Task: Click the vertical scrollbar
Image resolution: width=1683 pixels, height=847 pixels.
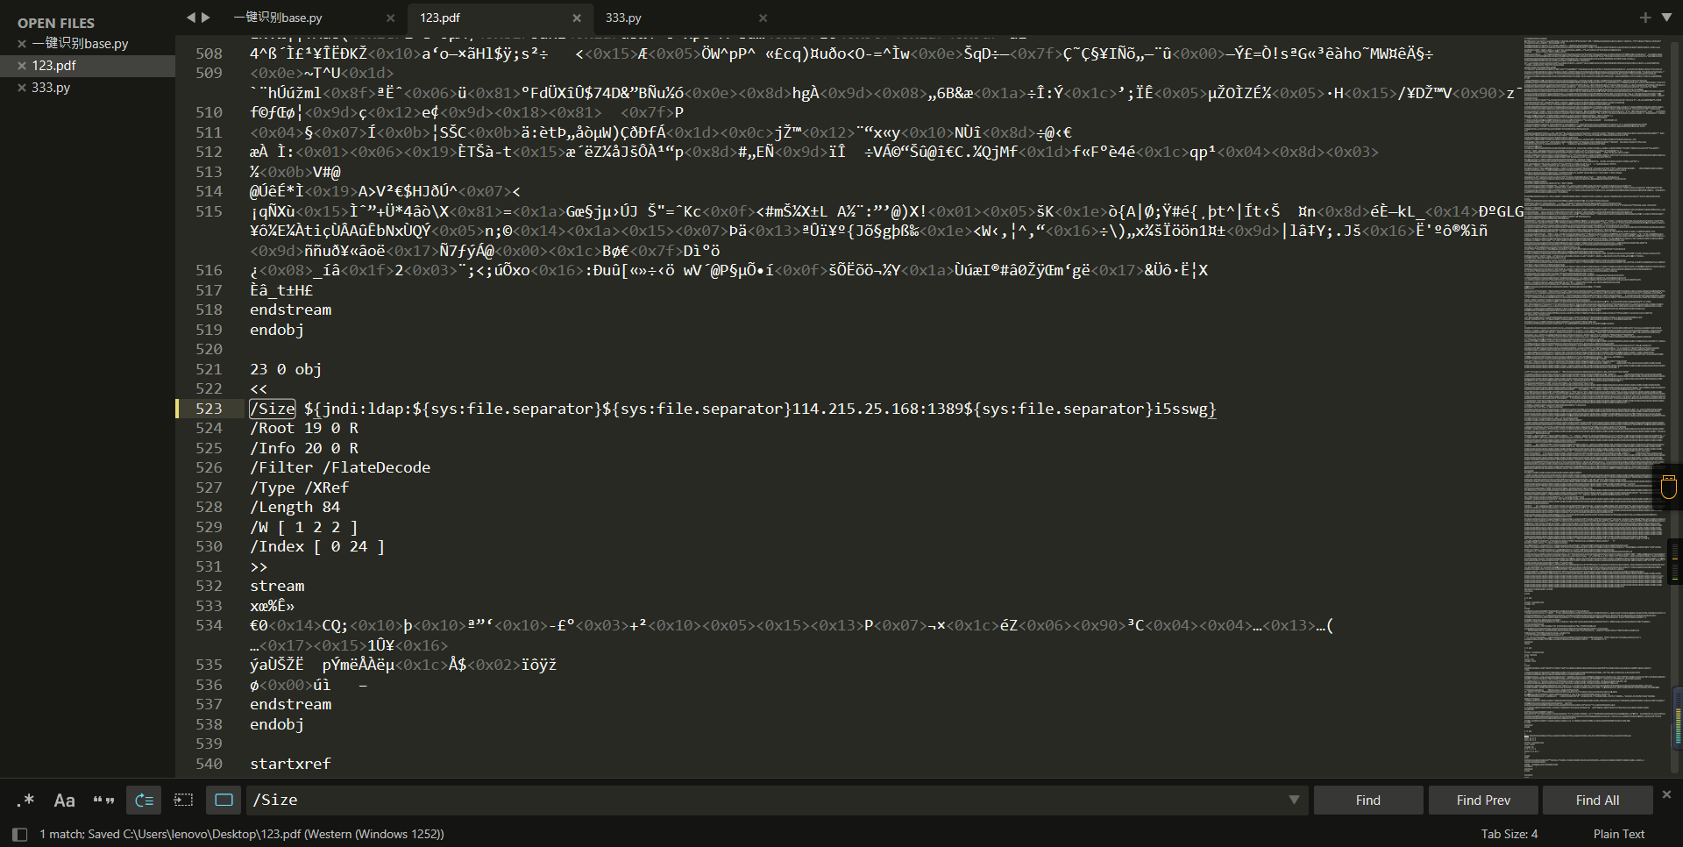Action: [x=1676, y=406]
